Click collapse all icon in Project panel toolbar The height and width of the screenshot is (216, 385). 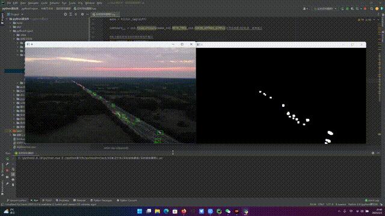(x=76, y=14)
